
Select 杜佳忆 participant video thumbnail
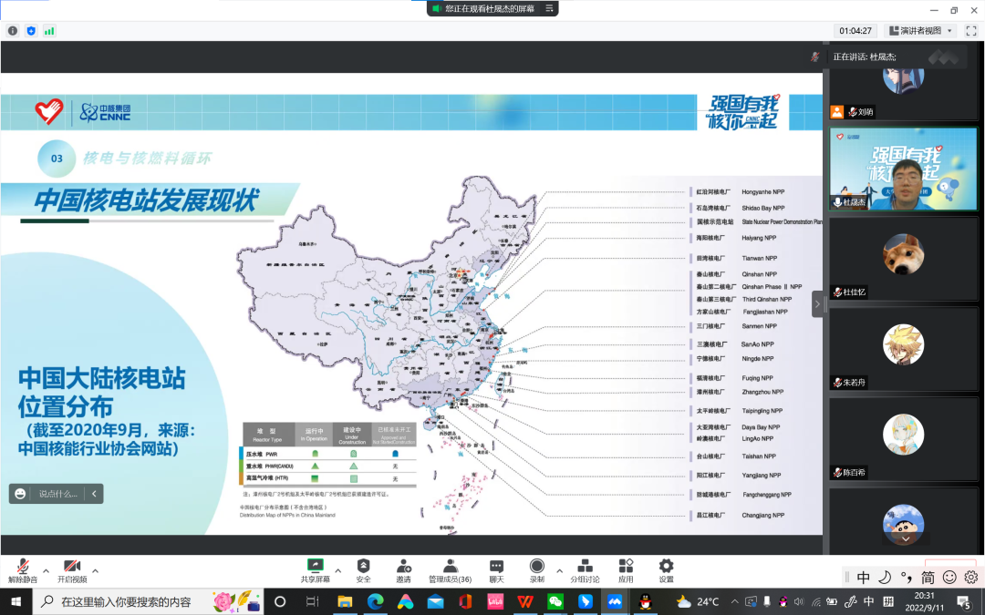[903, 260]
